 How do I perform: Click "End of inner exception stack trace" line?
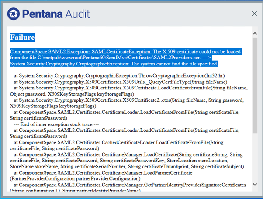coord(56,124)
